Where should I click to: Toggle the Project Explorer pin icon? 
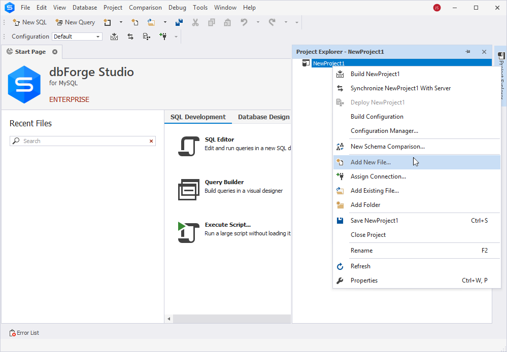468,52
